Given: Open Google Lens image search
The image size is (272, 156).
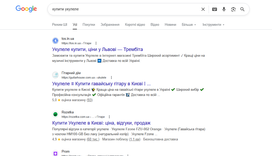Looking at the screenshot, I should pyautogui.click(x=233, y=9).
